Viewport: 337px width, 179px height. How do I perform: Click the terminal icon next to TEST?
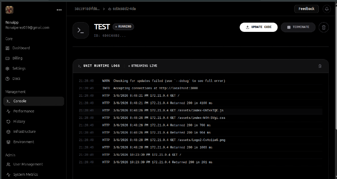point(81,30)
